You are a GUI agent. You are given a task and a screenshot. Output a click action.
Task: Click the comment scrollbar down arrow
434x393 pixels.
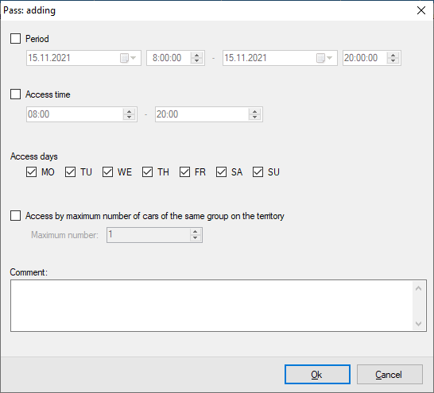click(x=418, y=324)
